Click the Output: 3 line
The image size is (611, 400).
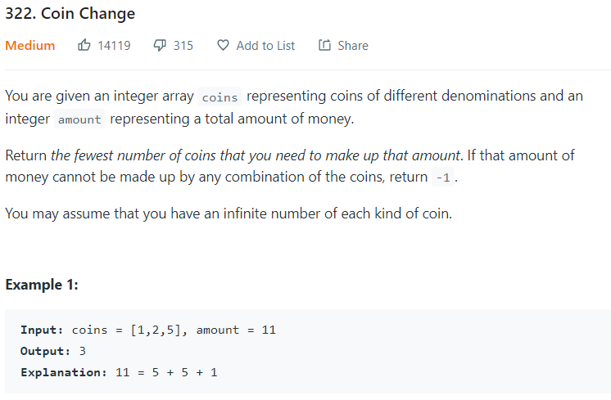53,351
